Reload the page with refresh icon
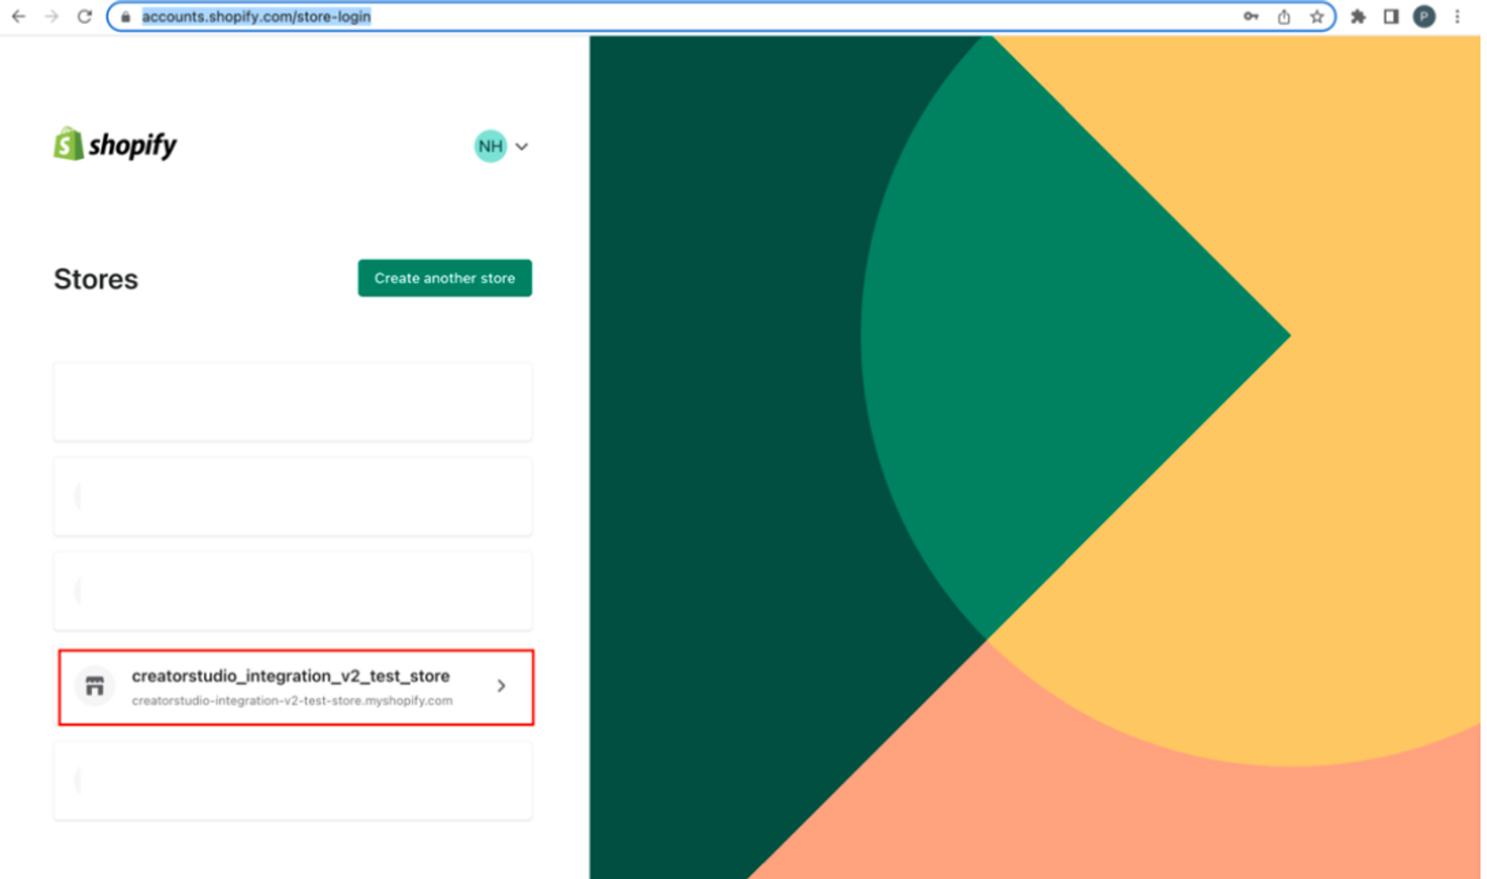The height and width of the screenshot is (879, 1487). tap(84, 16)
